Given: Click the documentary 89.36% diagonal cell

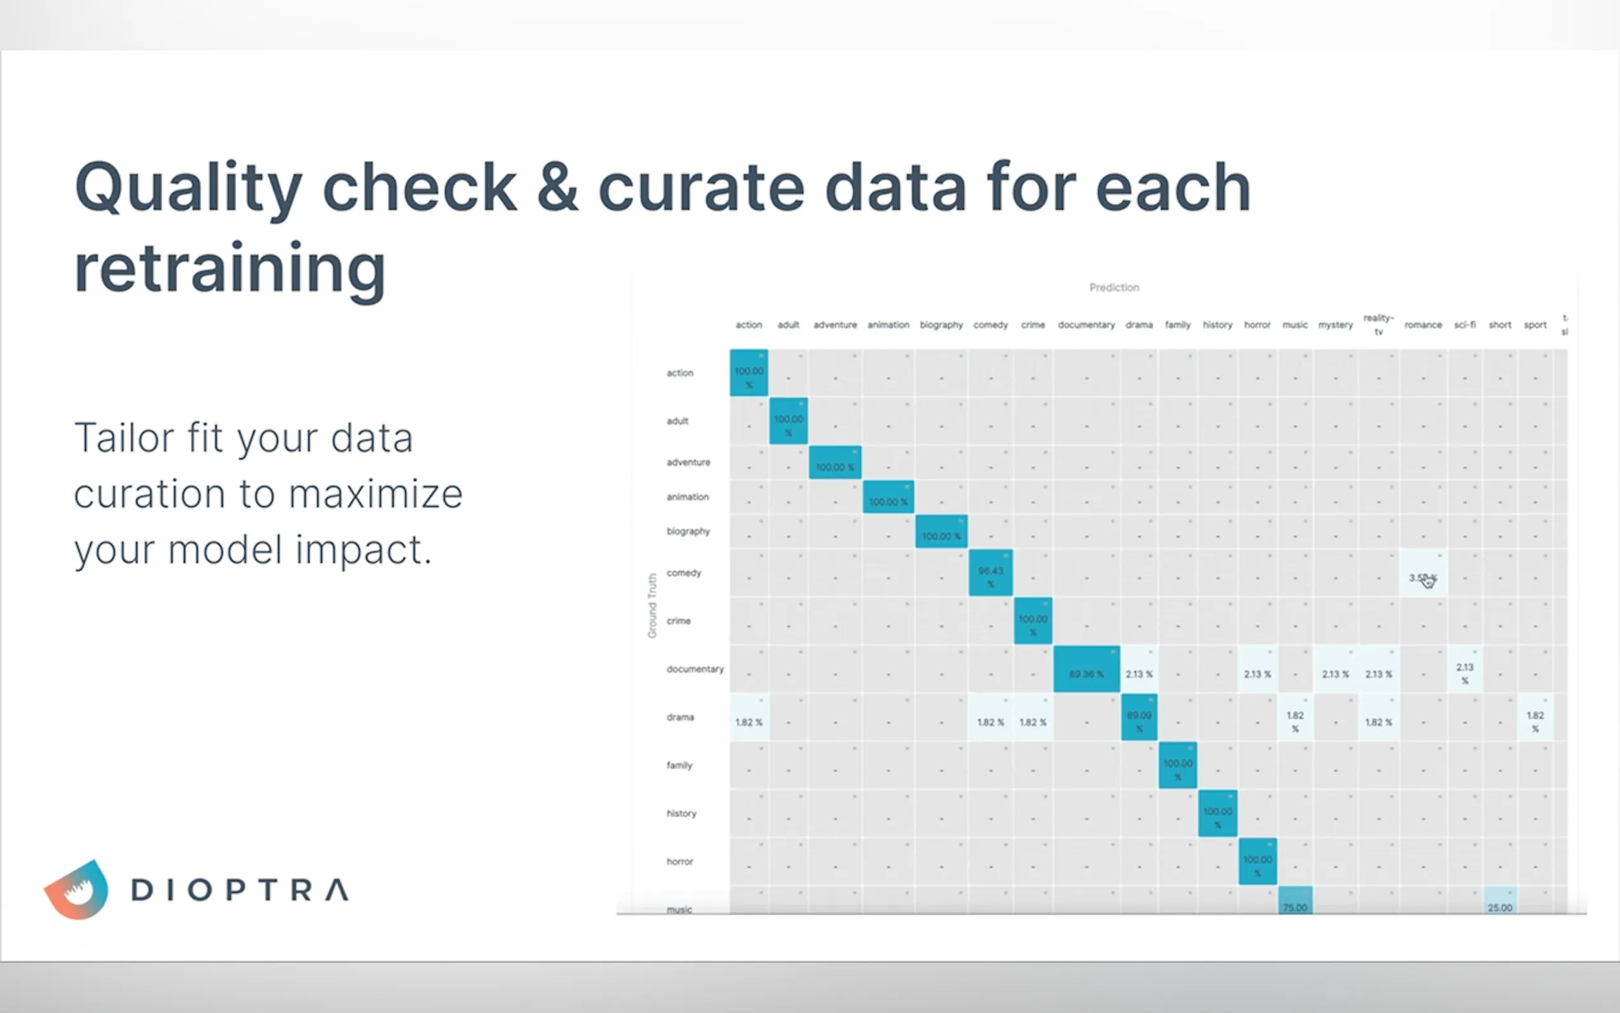Looking at the screenshot, I should 1086,669.
